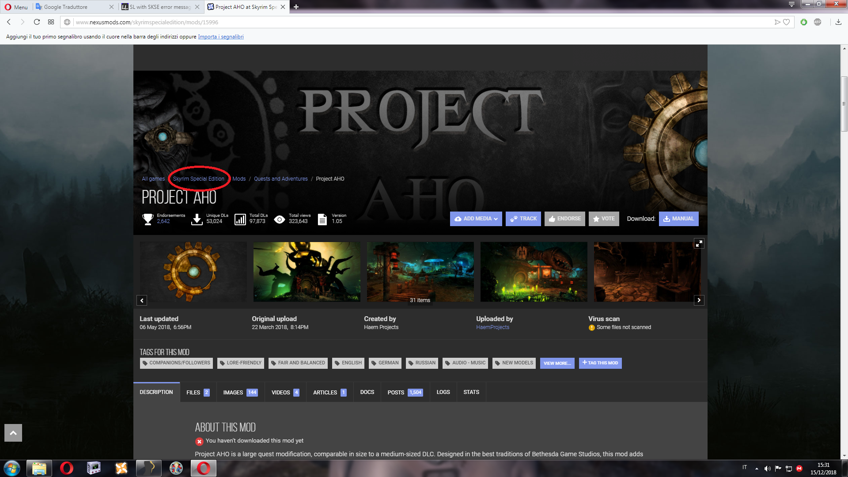Image resolution: width=848 pixels, height=477 pixels.
Task: Select the Fair and Balanced tag
Action: [x=298, y=363]
